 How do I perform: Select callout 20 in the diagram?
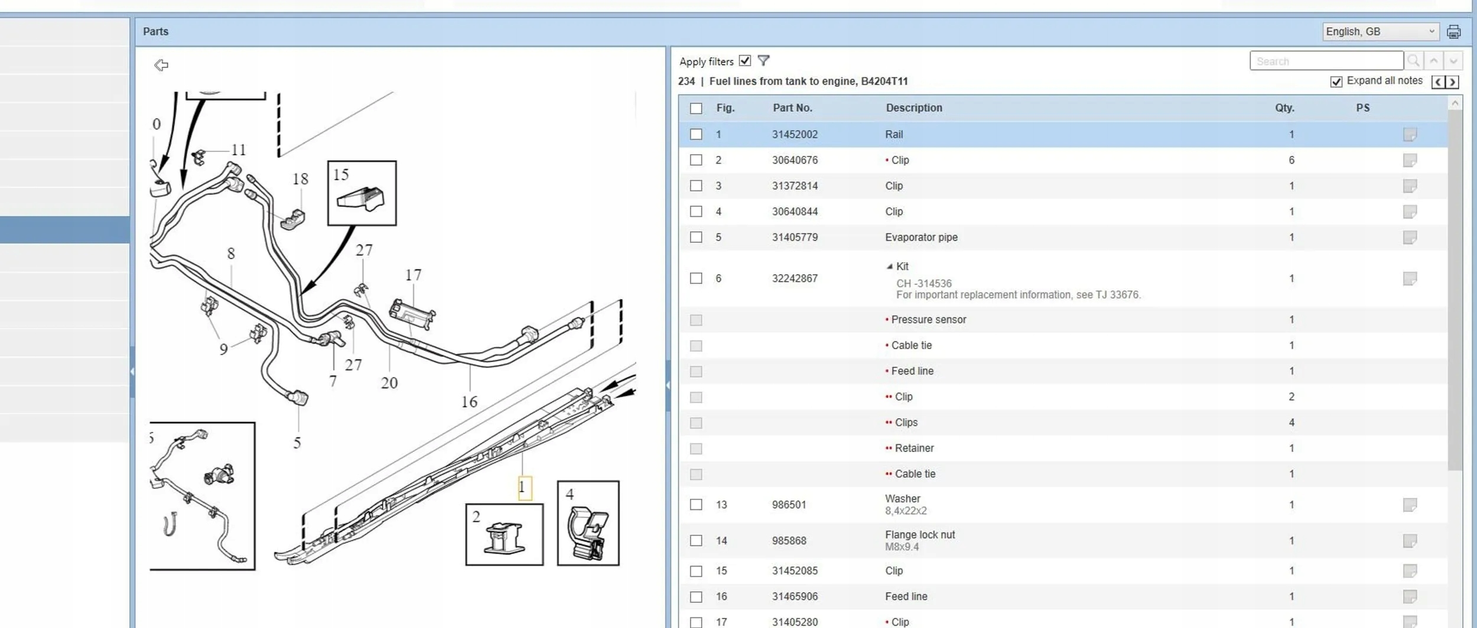point(389,383)
